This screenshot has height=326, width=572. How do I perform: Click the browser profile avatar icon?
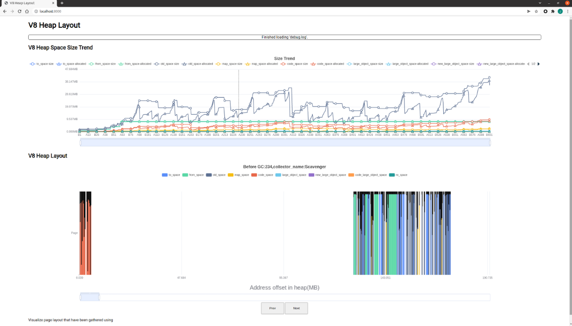559,11
